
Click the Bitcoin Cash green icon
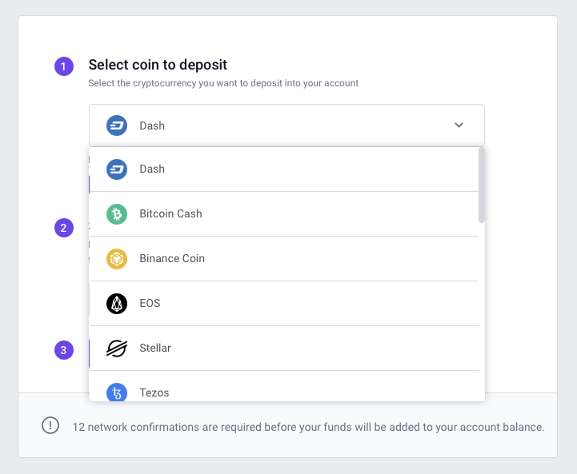tap(117, 213)
